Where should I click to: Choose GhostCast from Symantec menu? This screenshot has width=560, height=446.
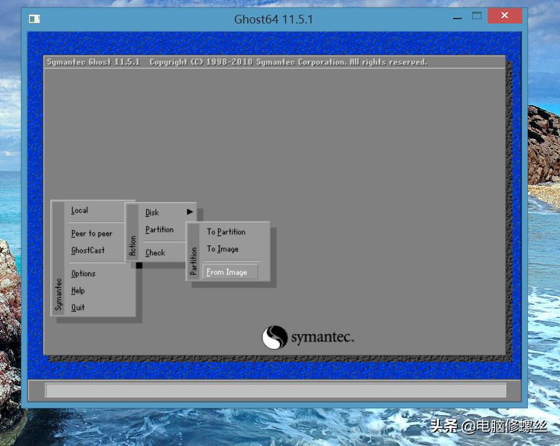88,250
